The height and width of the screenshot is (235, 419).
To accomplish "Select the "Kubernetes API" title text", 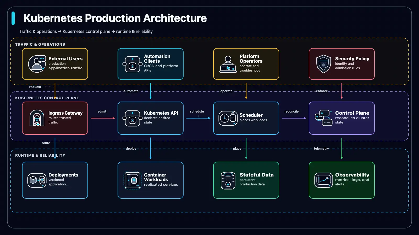I will tap(161, 113).
